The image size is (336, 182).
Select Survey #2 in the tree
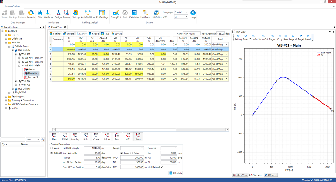[x=31, y=77]
